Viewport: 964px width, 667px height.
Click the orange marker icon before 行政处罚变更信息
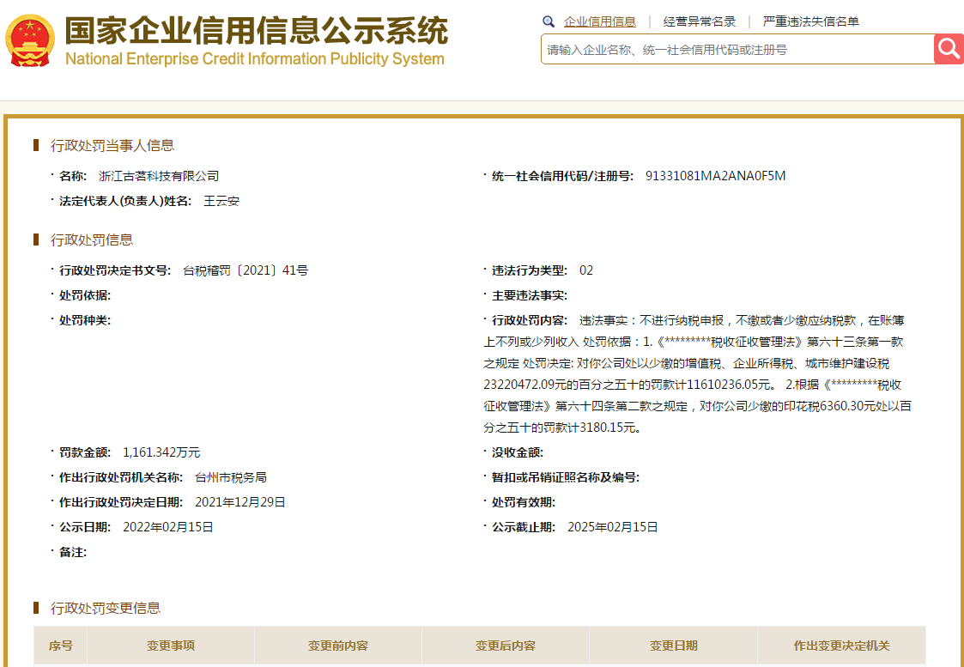coord(37,606)
